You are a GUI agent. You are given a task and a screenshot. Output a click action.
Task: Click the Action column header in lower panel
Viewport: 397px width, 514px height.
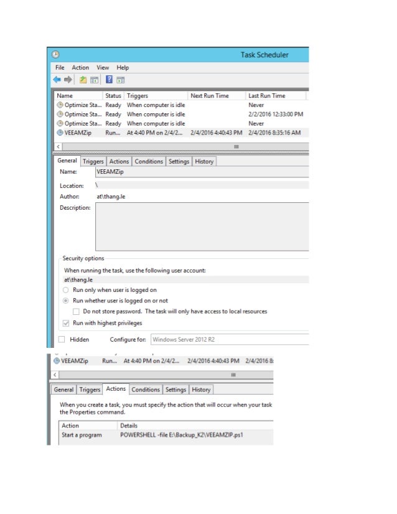[88, 426]
